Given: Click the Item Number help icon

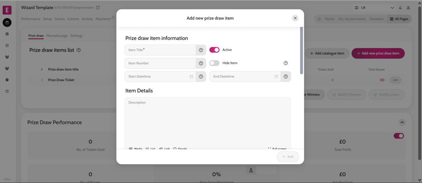Looking at the screenshot, I should pos(201,63).
